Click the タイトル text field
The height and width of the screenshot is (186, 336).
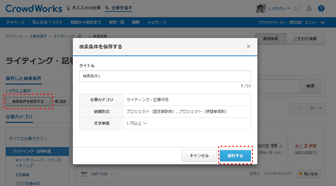coord(165,76)
